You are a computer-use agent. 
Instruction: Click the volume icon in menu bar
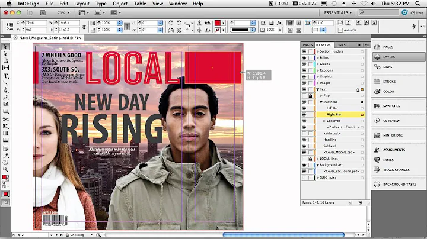pos(374,4)
